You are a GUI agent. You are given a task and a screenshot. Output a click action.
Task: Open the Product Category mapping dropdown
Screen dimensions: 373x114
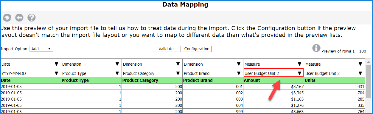(151, 73)
